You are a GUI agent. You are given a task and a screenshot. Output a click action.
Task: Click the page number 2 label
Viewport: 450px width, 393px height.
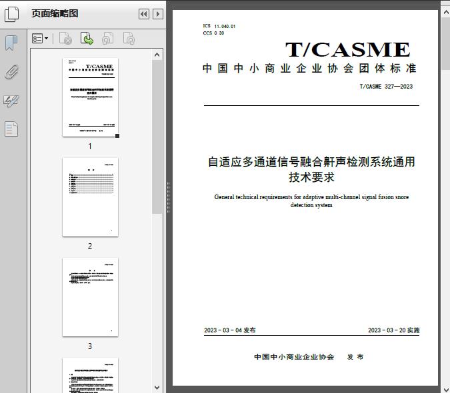pyautogui.click(x=90, y=246)
